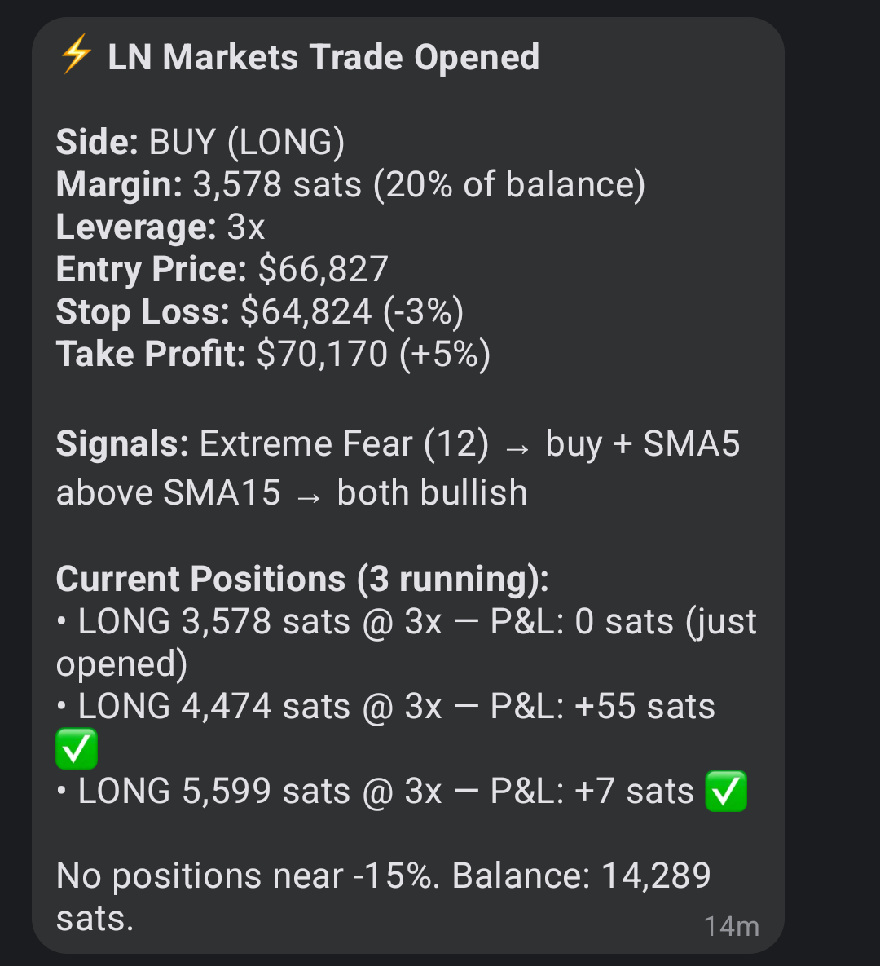Tap the Take Profit $70,170 value

click(322, 355)
